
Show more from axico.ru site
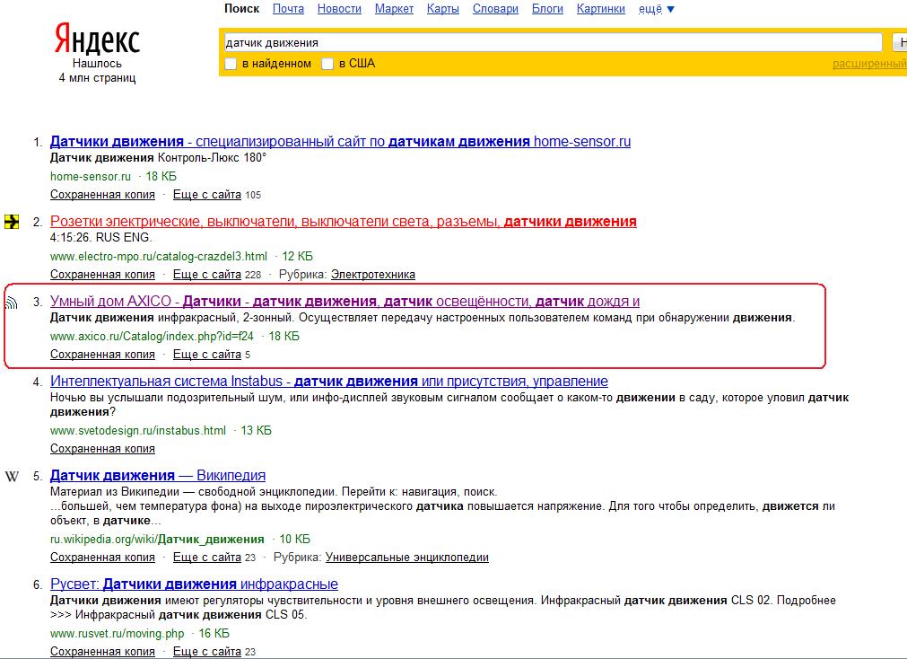pos(207,355)
